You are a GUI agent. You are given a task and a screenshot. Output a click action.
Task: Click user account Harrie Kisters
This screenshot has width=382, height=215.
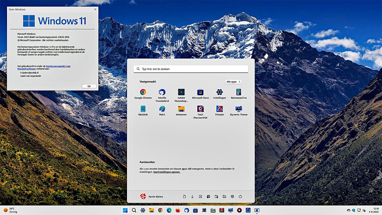pyautogui.click(x=152, y=197)
